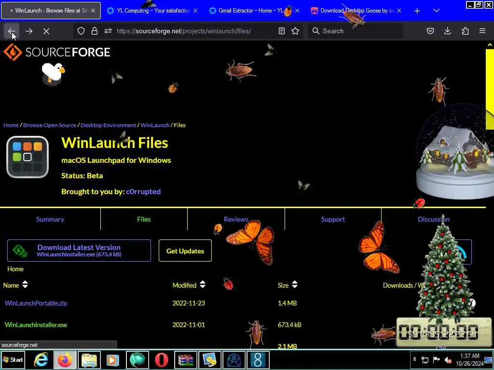Open Desktop Environment breadcrumb
The image size is (494, 370).
point(109,125)
